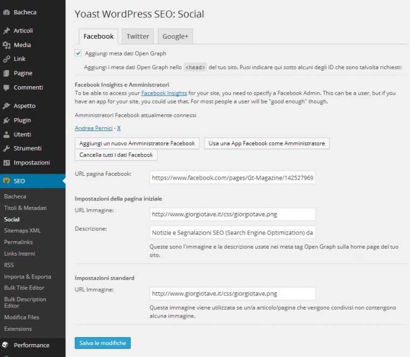Open Links Interni settings
This screenshot has height=357, width=410.
19,254
